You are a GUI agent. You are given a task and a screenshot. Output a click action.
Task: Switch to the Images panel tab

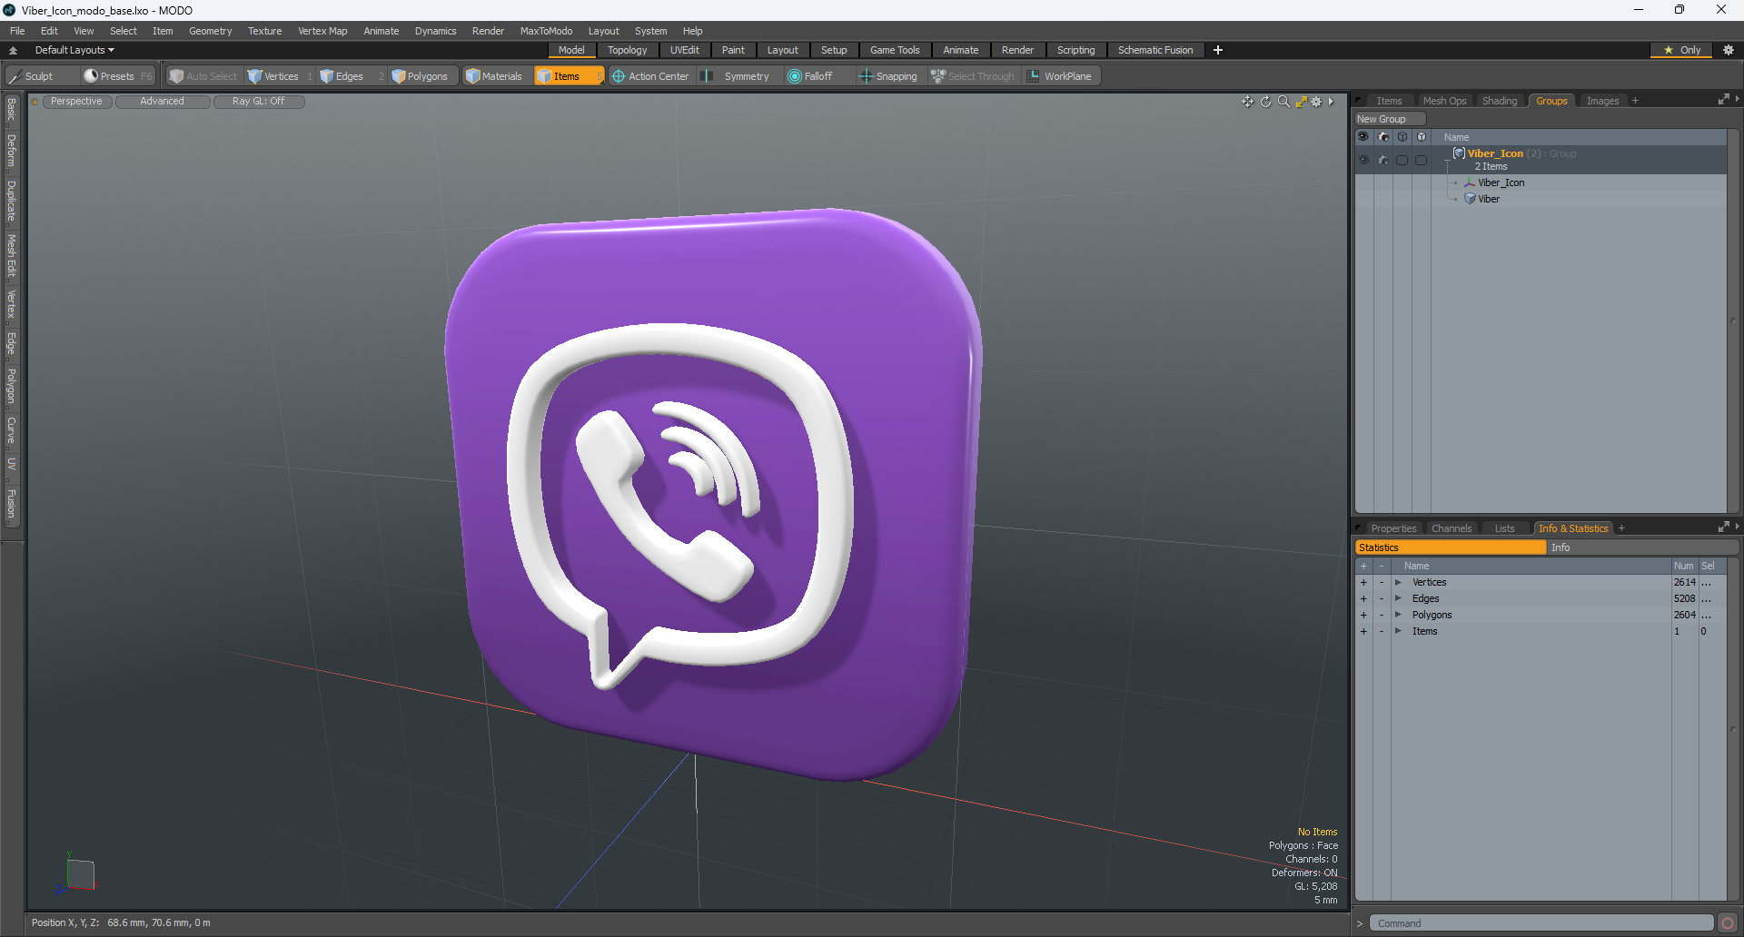click(x=1602, y=101)
